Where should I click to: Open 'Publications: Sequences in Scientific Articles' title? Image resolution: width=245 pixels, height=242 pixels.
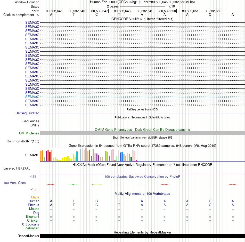click(x=142, y=117)
